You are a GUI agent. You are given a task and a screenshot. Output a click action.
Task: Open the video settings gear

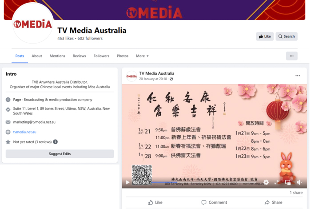[266, 182]
